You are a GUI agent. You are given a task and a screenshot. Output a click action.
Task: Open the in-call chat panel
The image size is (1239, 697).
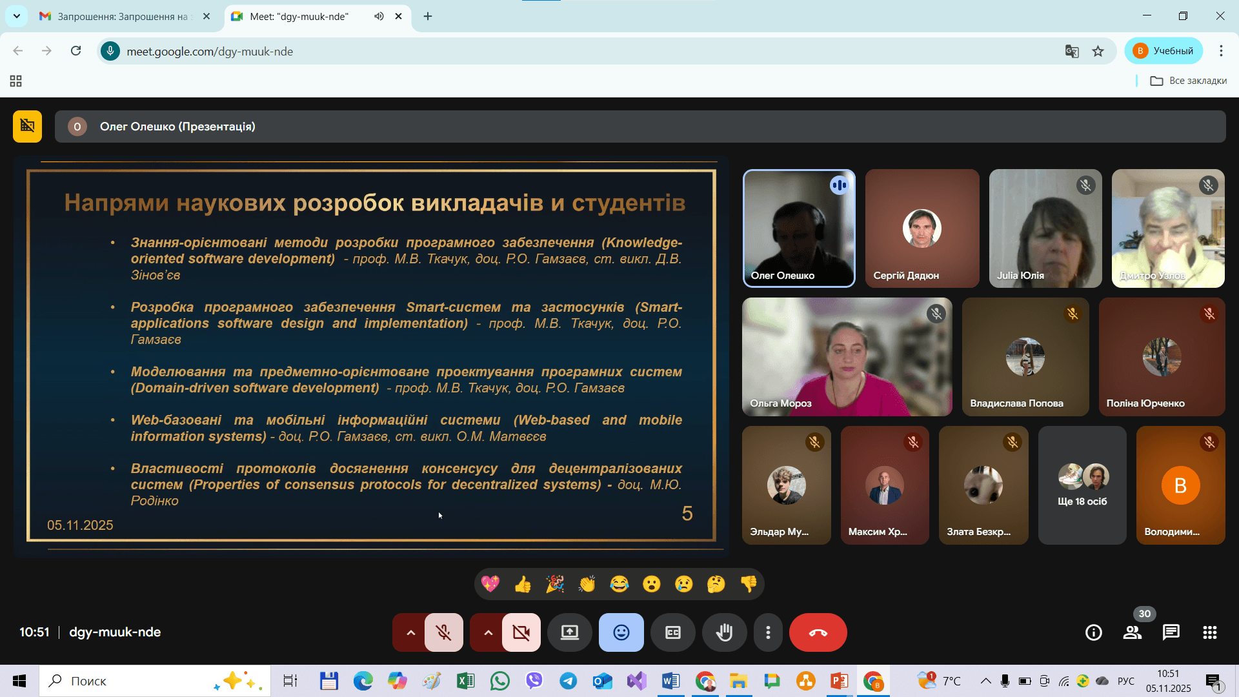point(1171,632)
